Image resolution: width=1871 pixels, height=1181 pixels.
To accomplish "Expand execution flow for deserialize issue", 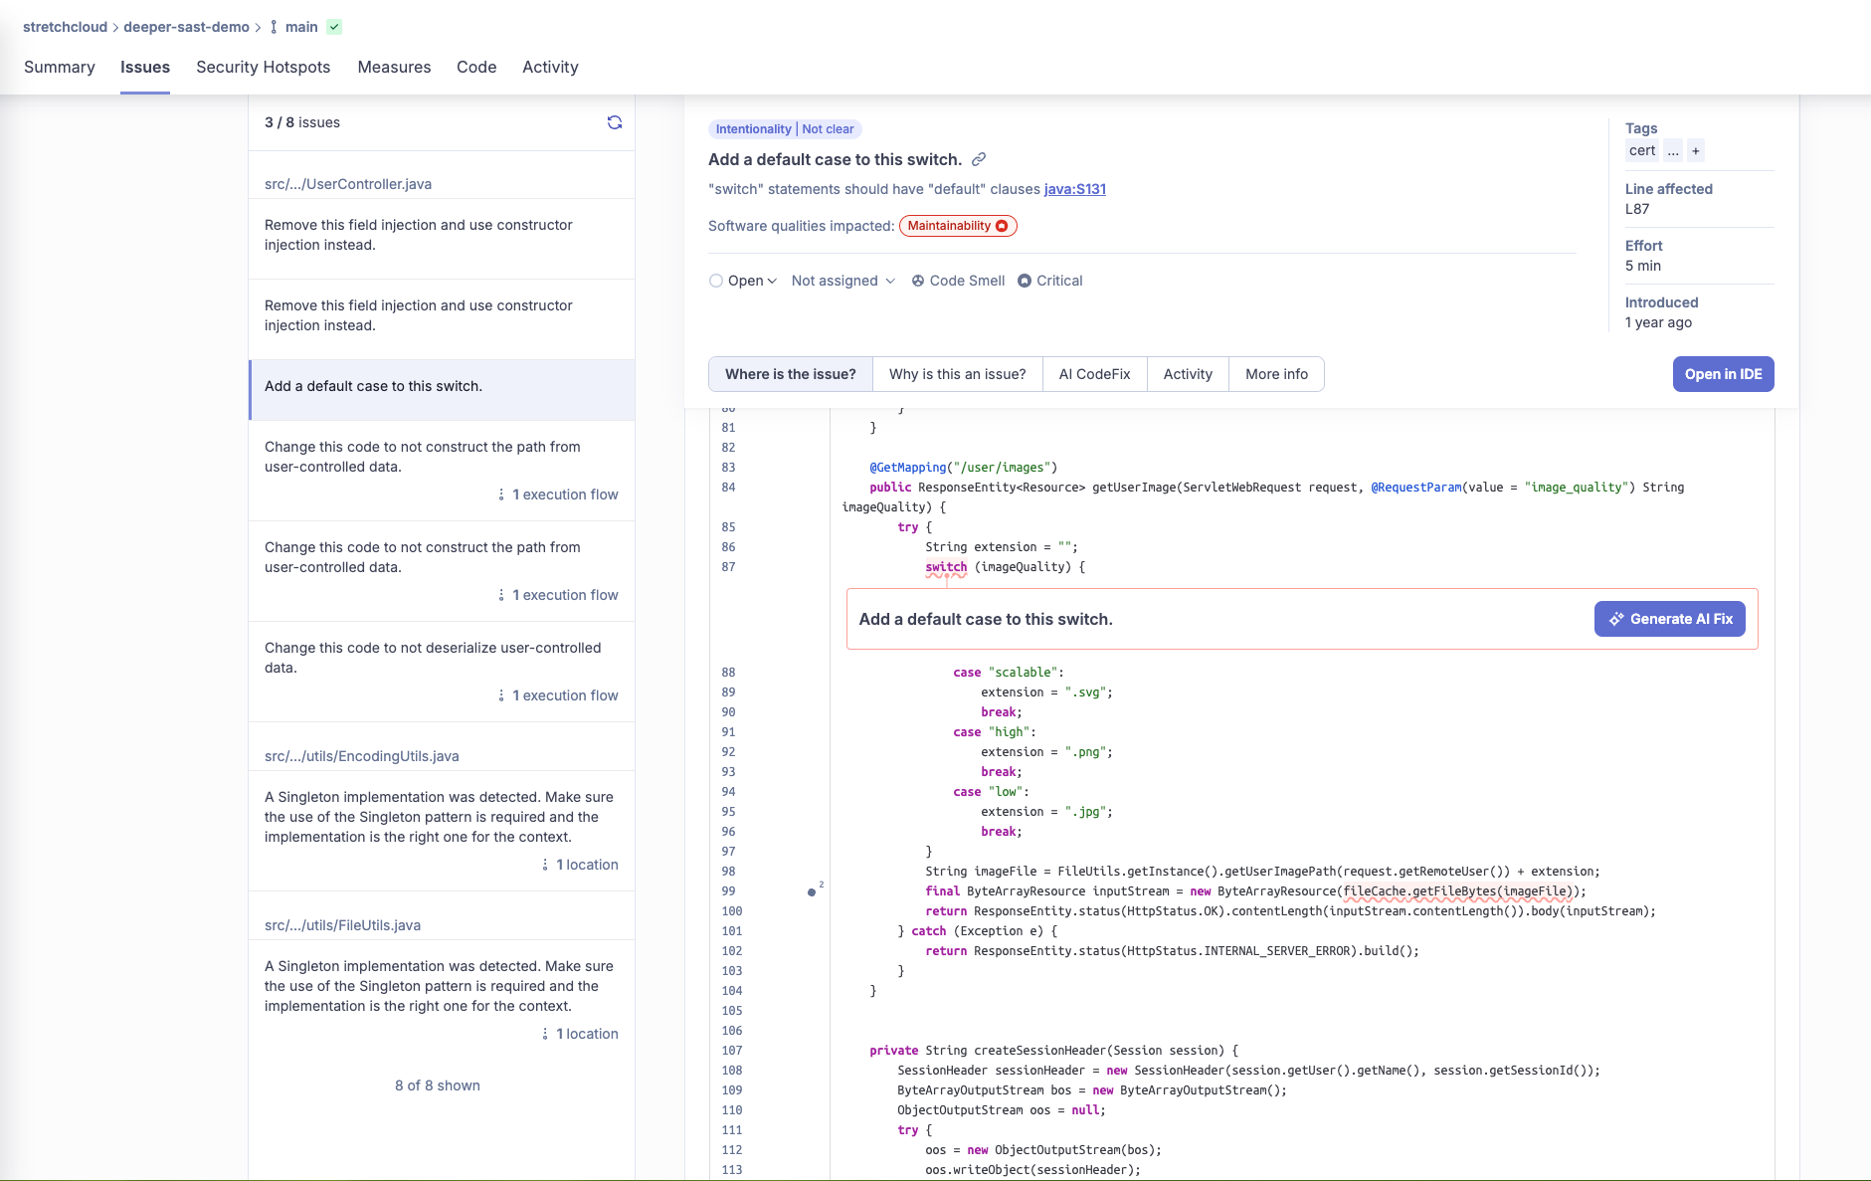I will pos(559,695).
